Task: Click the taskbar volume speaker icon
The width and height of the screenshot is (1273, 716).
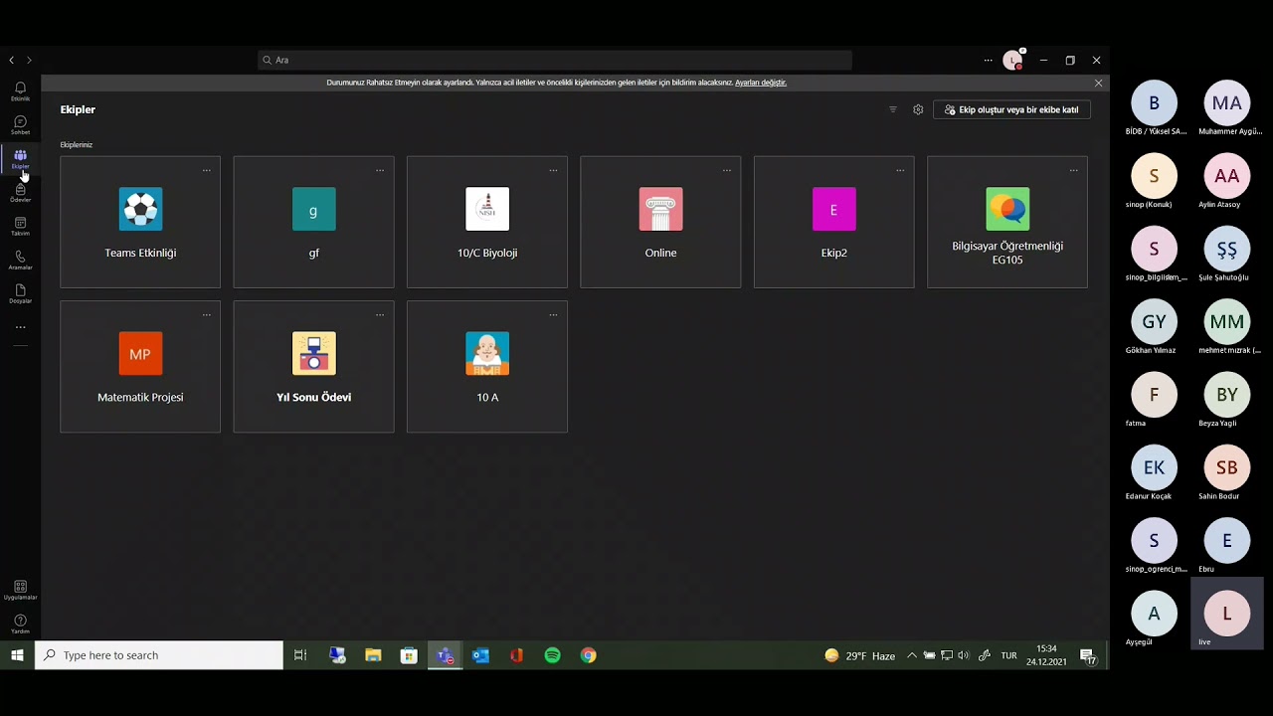Action: tap(964, 655)
